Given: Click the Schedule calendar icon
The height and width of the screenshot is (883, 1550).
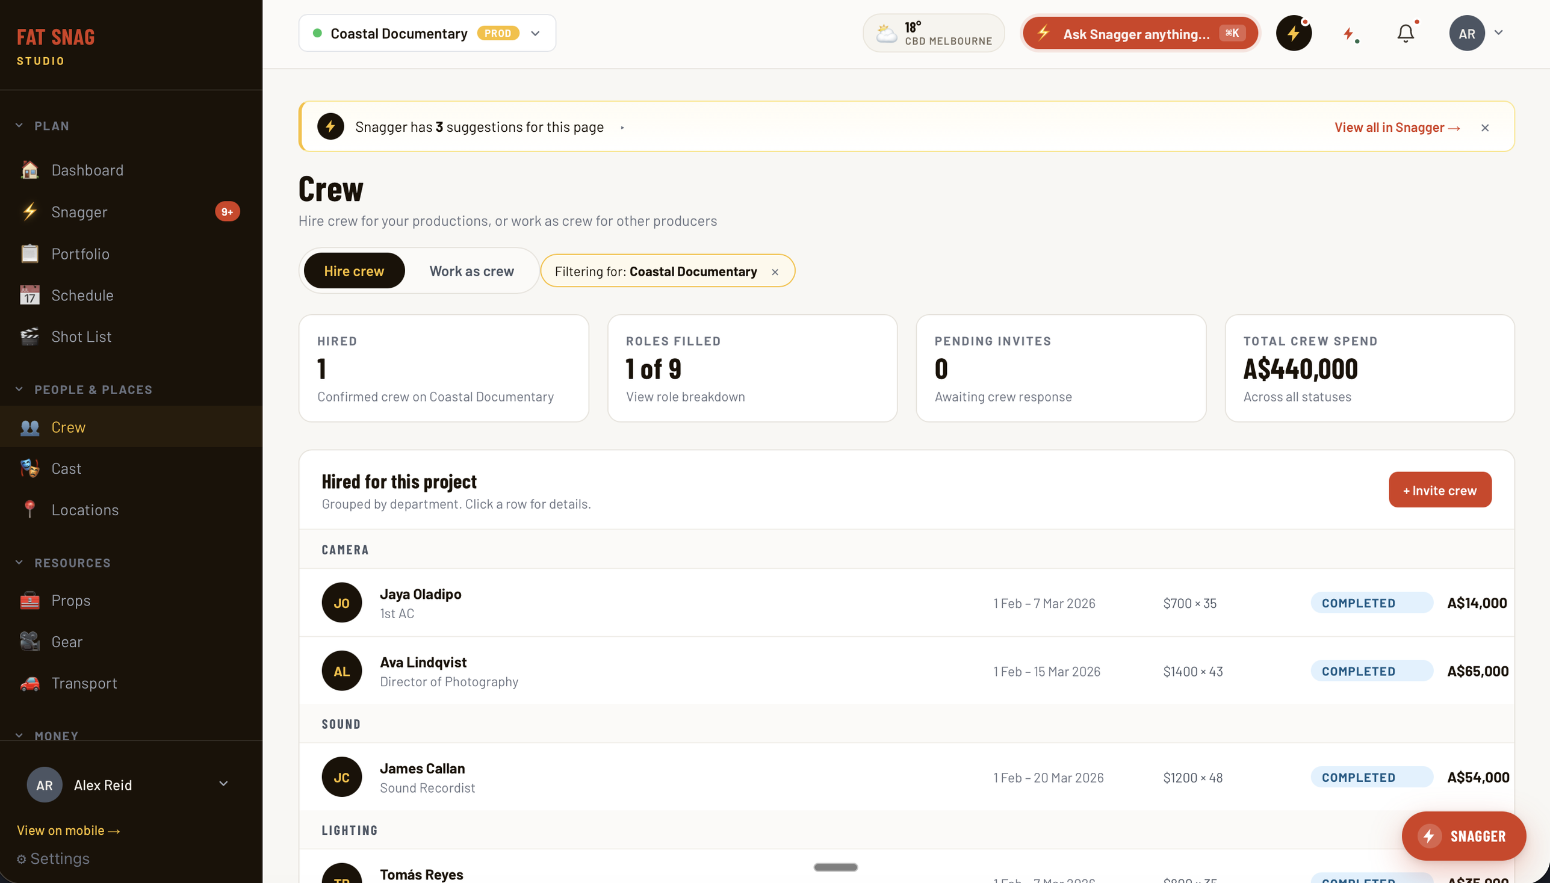Looking at the screenshot, I should point(29,295).
